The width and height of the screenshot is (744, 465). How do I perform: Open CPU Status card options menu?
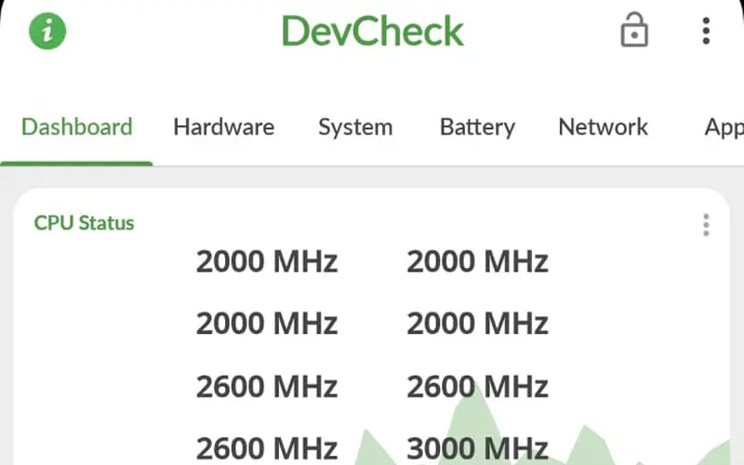(706, 224)
